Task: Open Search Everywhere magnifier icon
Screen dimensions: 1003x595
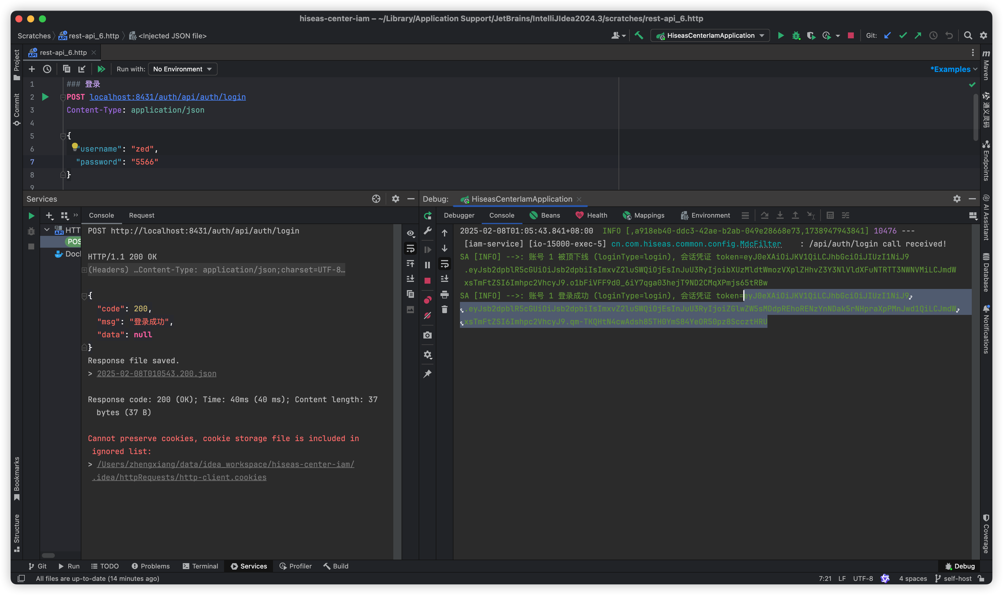Action: 968,36
